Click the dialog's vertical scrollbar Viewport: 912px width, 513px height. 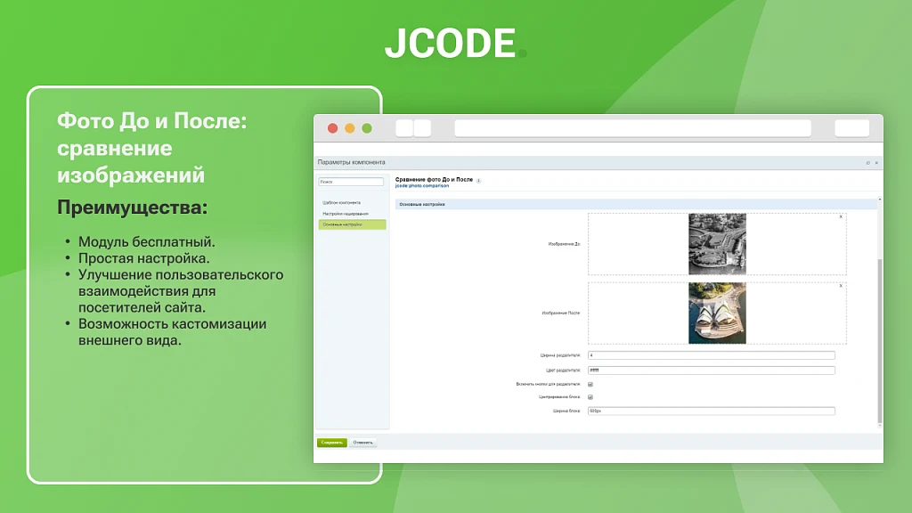pos(880,340)
